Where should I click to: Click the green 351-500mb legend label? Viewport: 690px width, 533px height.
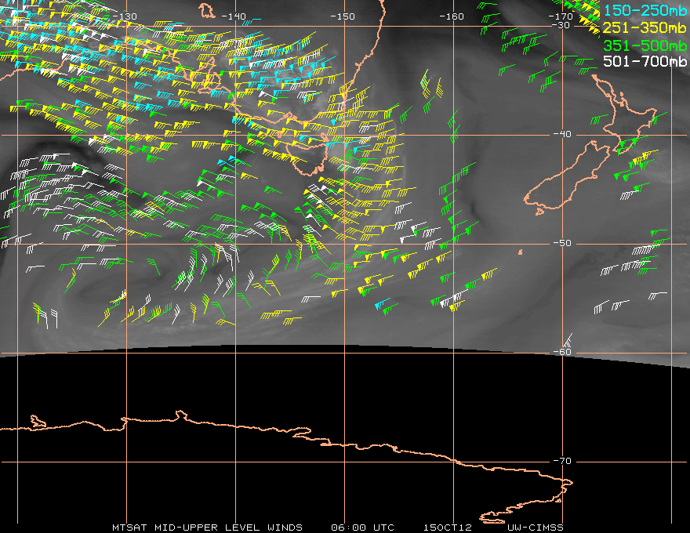645,45
